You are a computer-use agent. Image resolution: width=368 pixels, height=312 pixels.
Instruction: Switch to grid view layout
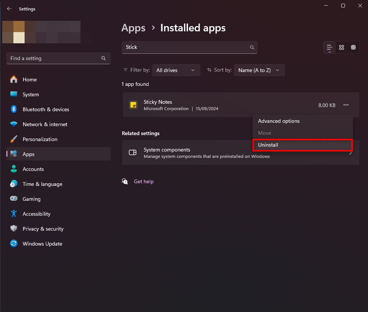coord(353,47)
